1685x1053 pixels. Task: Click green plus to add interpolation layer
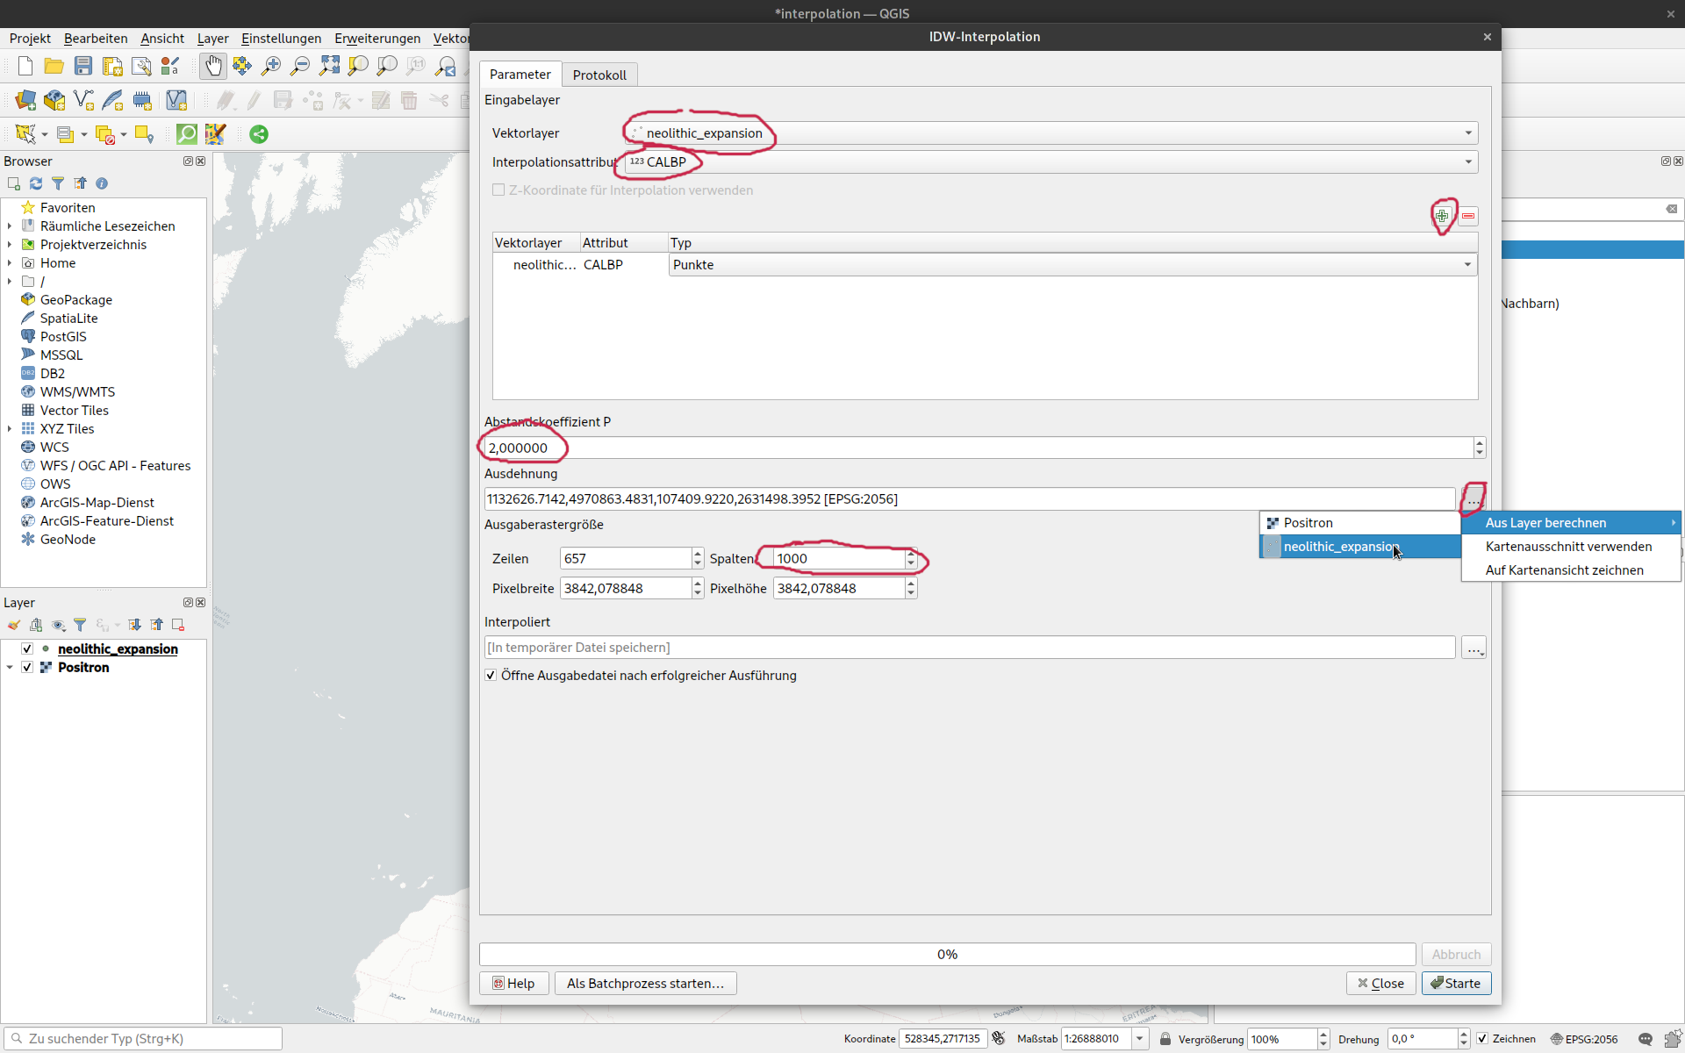(x=1442, y=216)
